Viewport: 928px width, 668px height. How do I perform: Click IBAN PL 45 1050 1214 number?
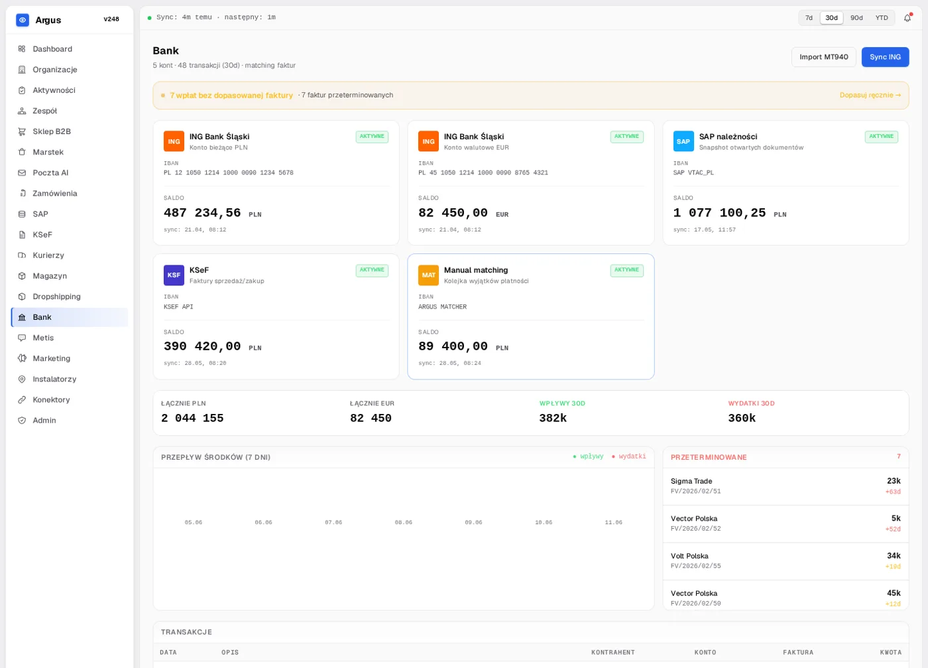(x=483, y=172)
